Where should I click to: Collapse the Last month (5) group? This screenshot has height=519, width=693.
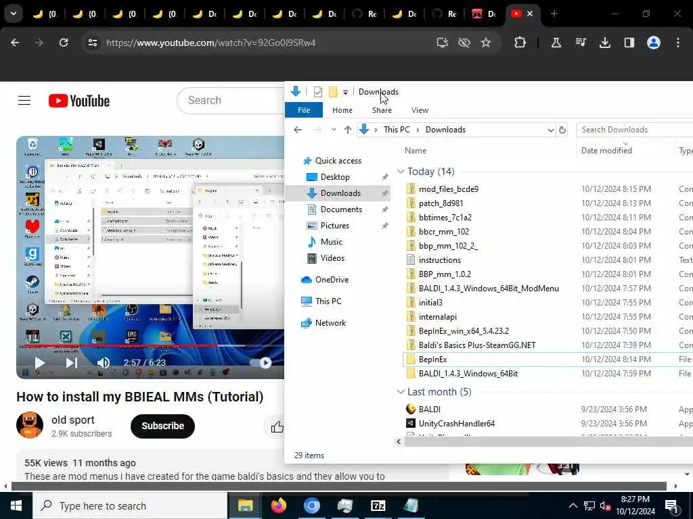pyautogui.click(x=401, y=392)
